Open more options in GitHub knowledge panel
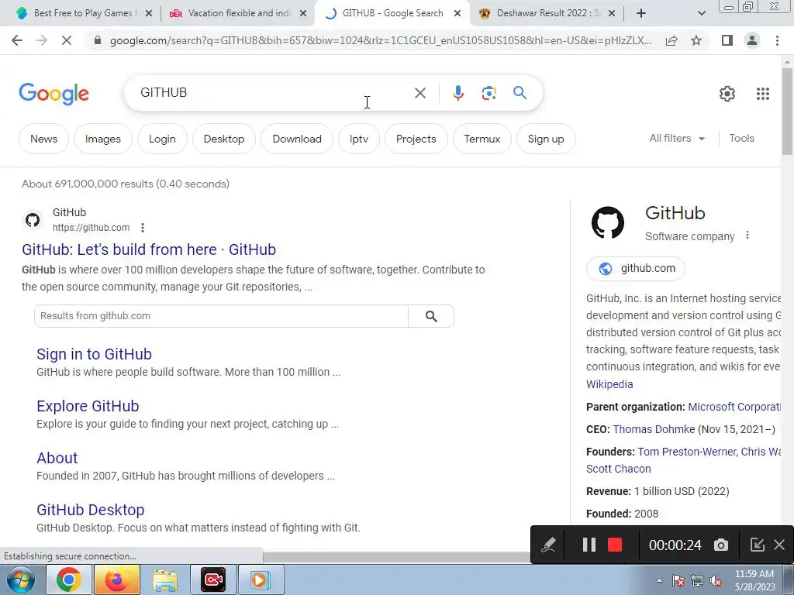 (x=747, y=236)
